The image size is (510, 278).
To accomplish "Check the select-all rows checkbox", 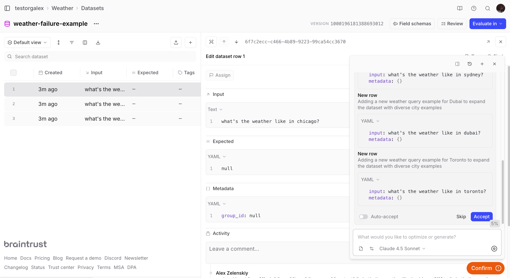I will (x=13, y=73).
